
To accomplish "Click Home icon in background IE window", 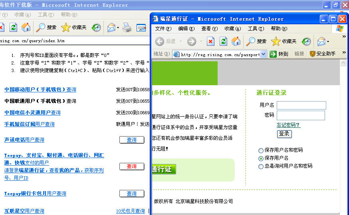I will [26, 27].
